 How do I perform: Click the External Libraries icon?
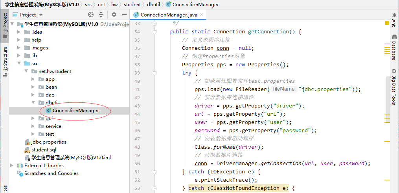coord(20,165)
